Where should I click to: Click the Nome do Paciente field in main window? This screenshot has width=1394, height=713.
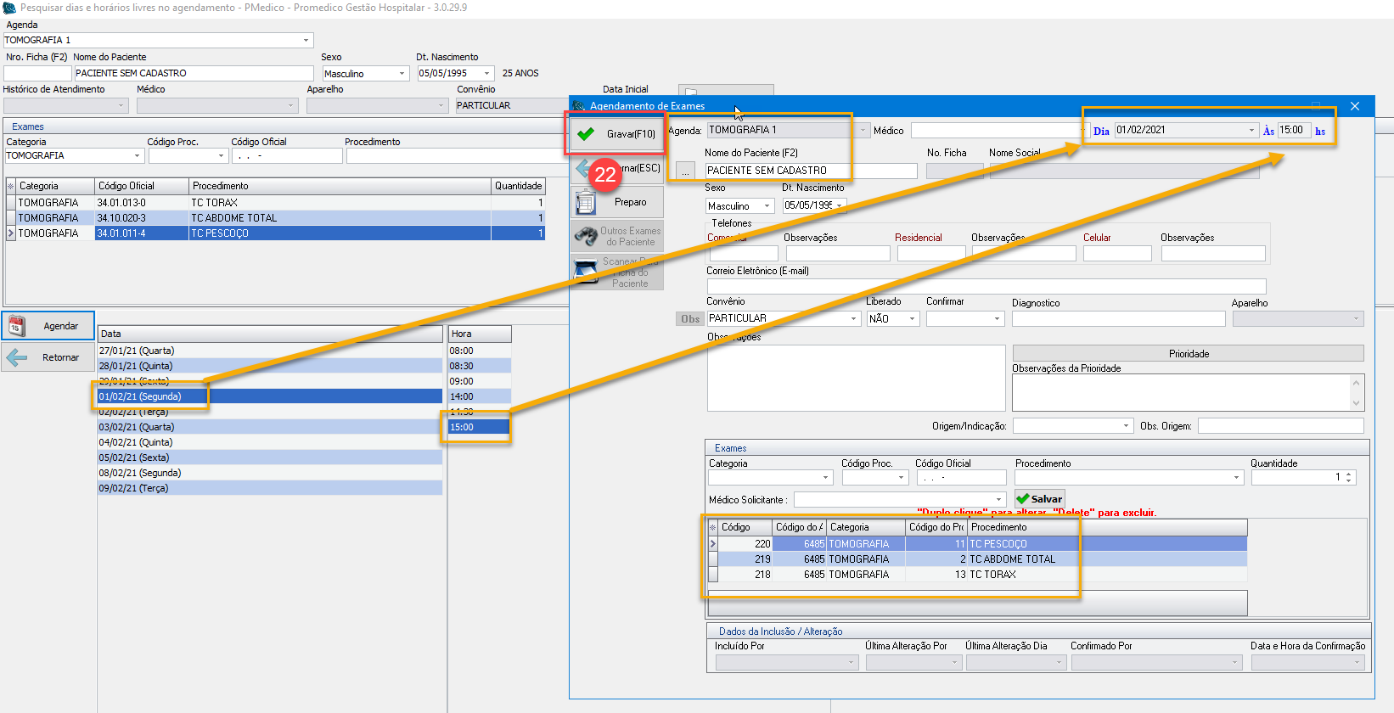click(194, 74)
